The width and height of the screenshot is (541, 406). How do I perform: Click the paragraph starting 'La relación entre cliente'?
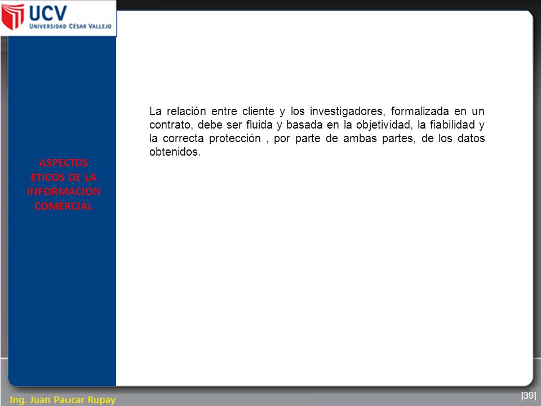[317, 131]
